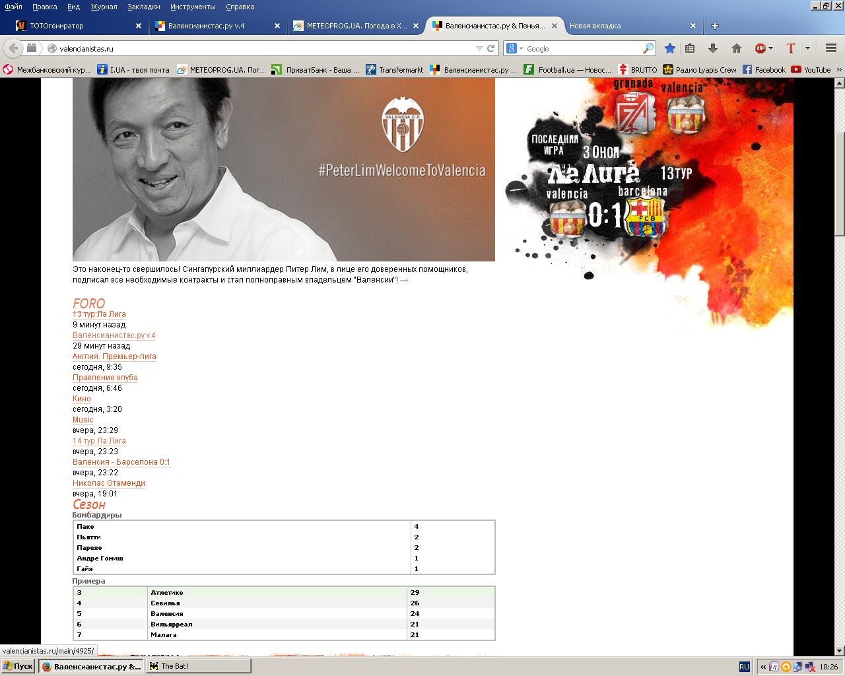
Task: Click the search magnifier icon
Action: click(648, 48)
